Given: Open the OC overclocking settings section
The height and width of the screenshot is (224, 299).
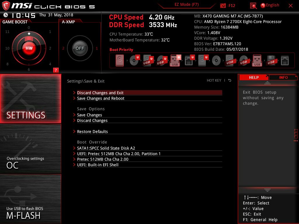Looking at the screenshot, I should pos(30,149).
